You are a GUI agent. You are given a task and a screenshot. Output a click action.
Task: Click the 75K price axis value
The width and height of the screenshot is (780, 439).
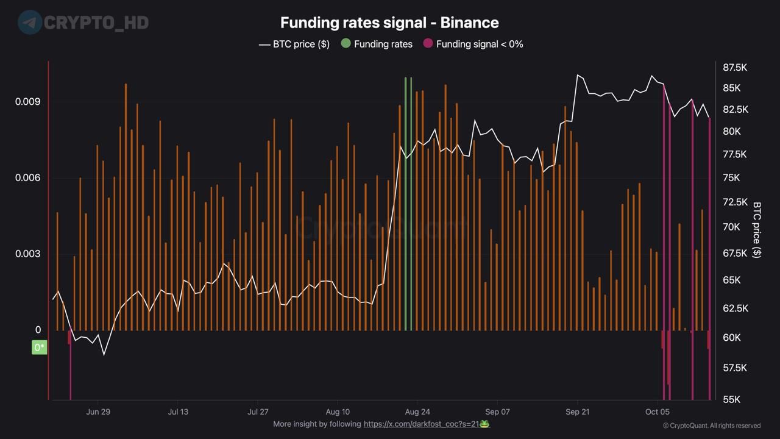pos(731,177)
